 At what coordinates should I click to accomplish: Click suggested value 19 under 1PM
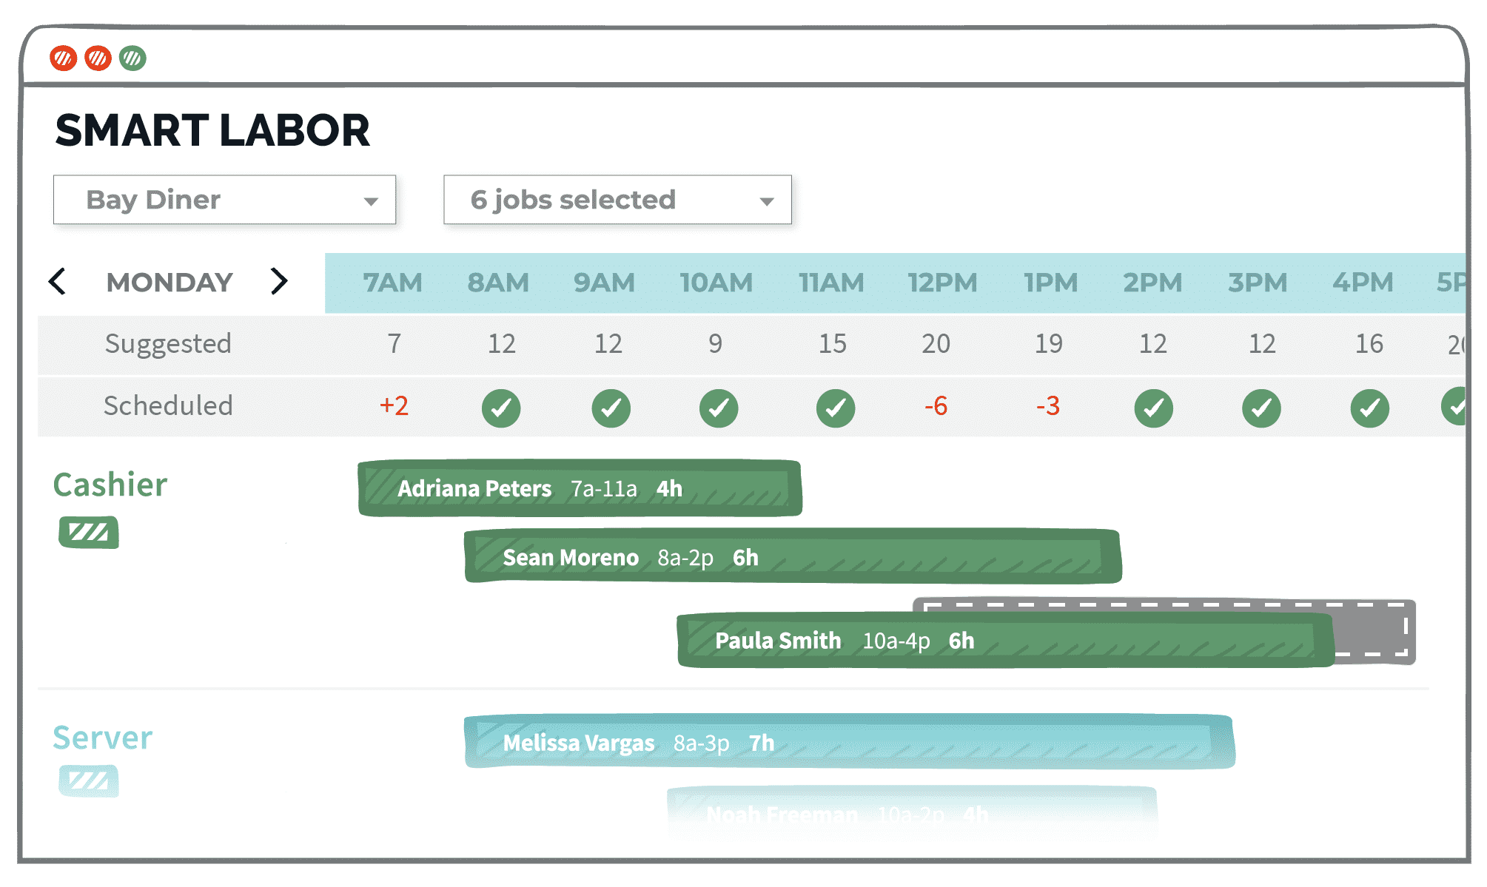tap(1049, 344)
